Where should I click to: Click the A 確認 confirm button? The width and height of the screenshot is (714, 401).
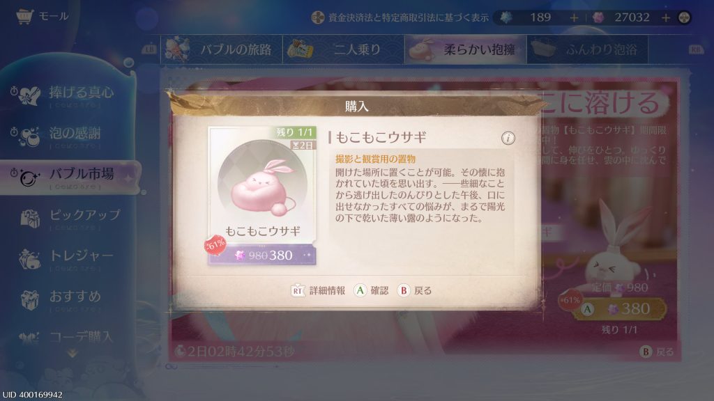371,290
